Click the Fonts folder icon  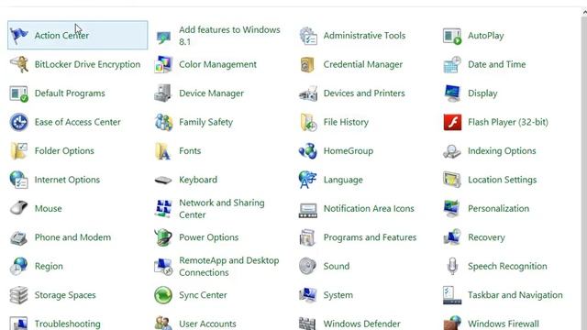[x=163, y=150]
